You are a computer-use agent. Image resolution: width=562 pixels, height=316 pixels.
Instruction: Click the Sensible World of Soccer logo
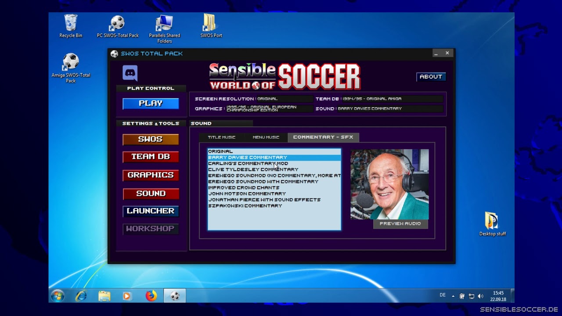click(285, 76)
